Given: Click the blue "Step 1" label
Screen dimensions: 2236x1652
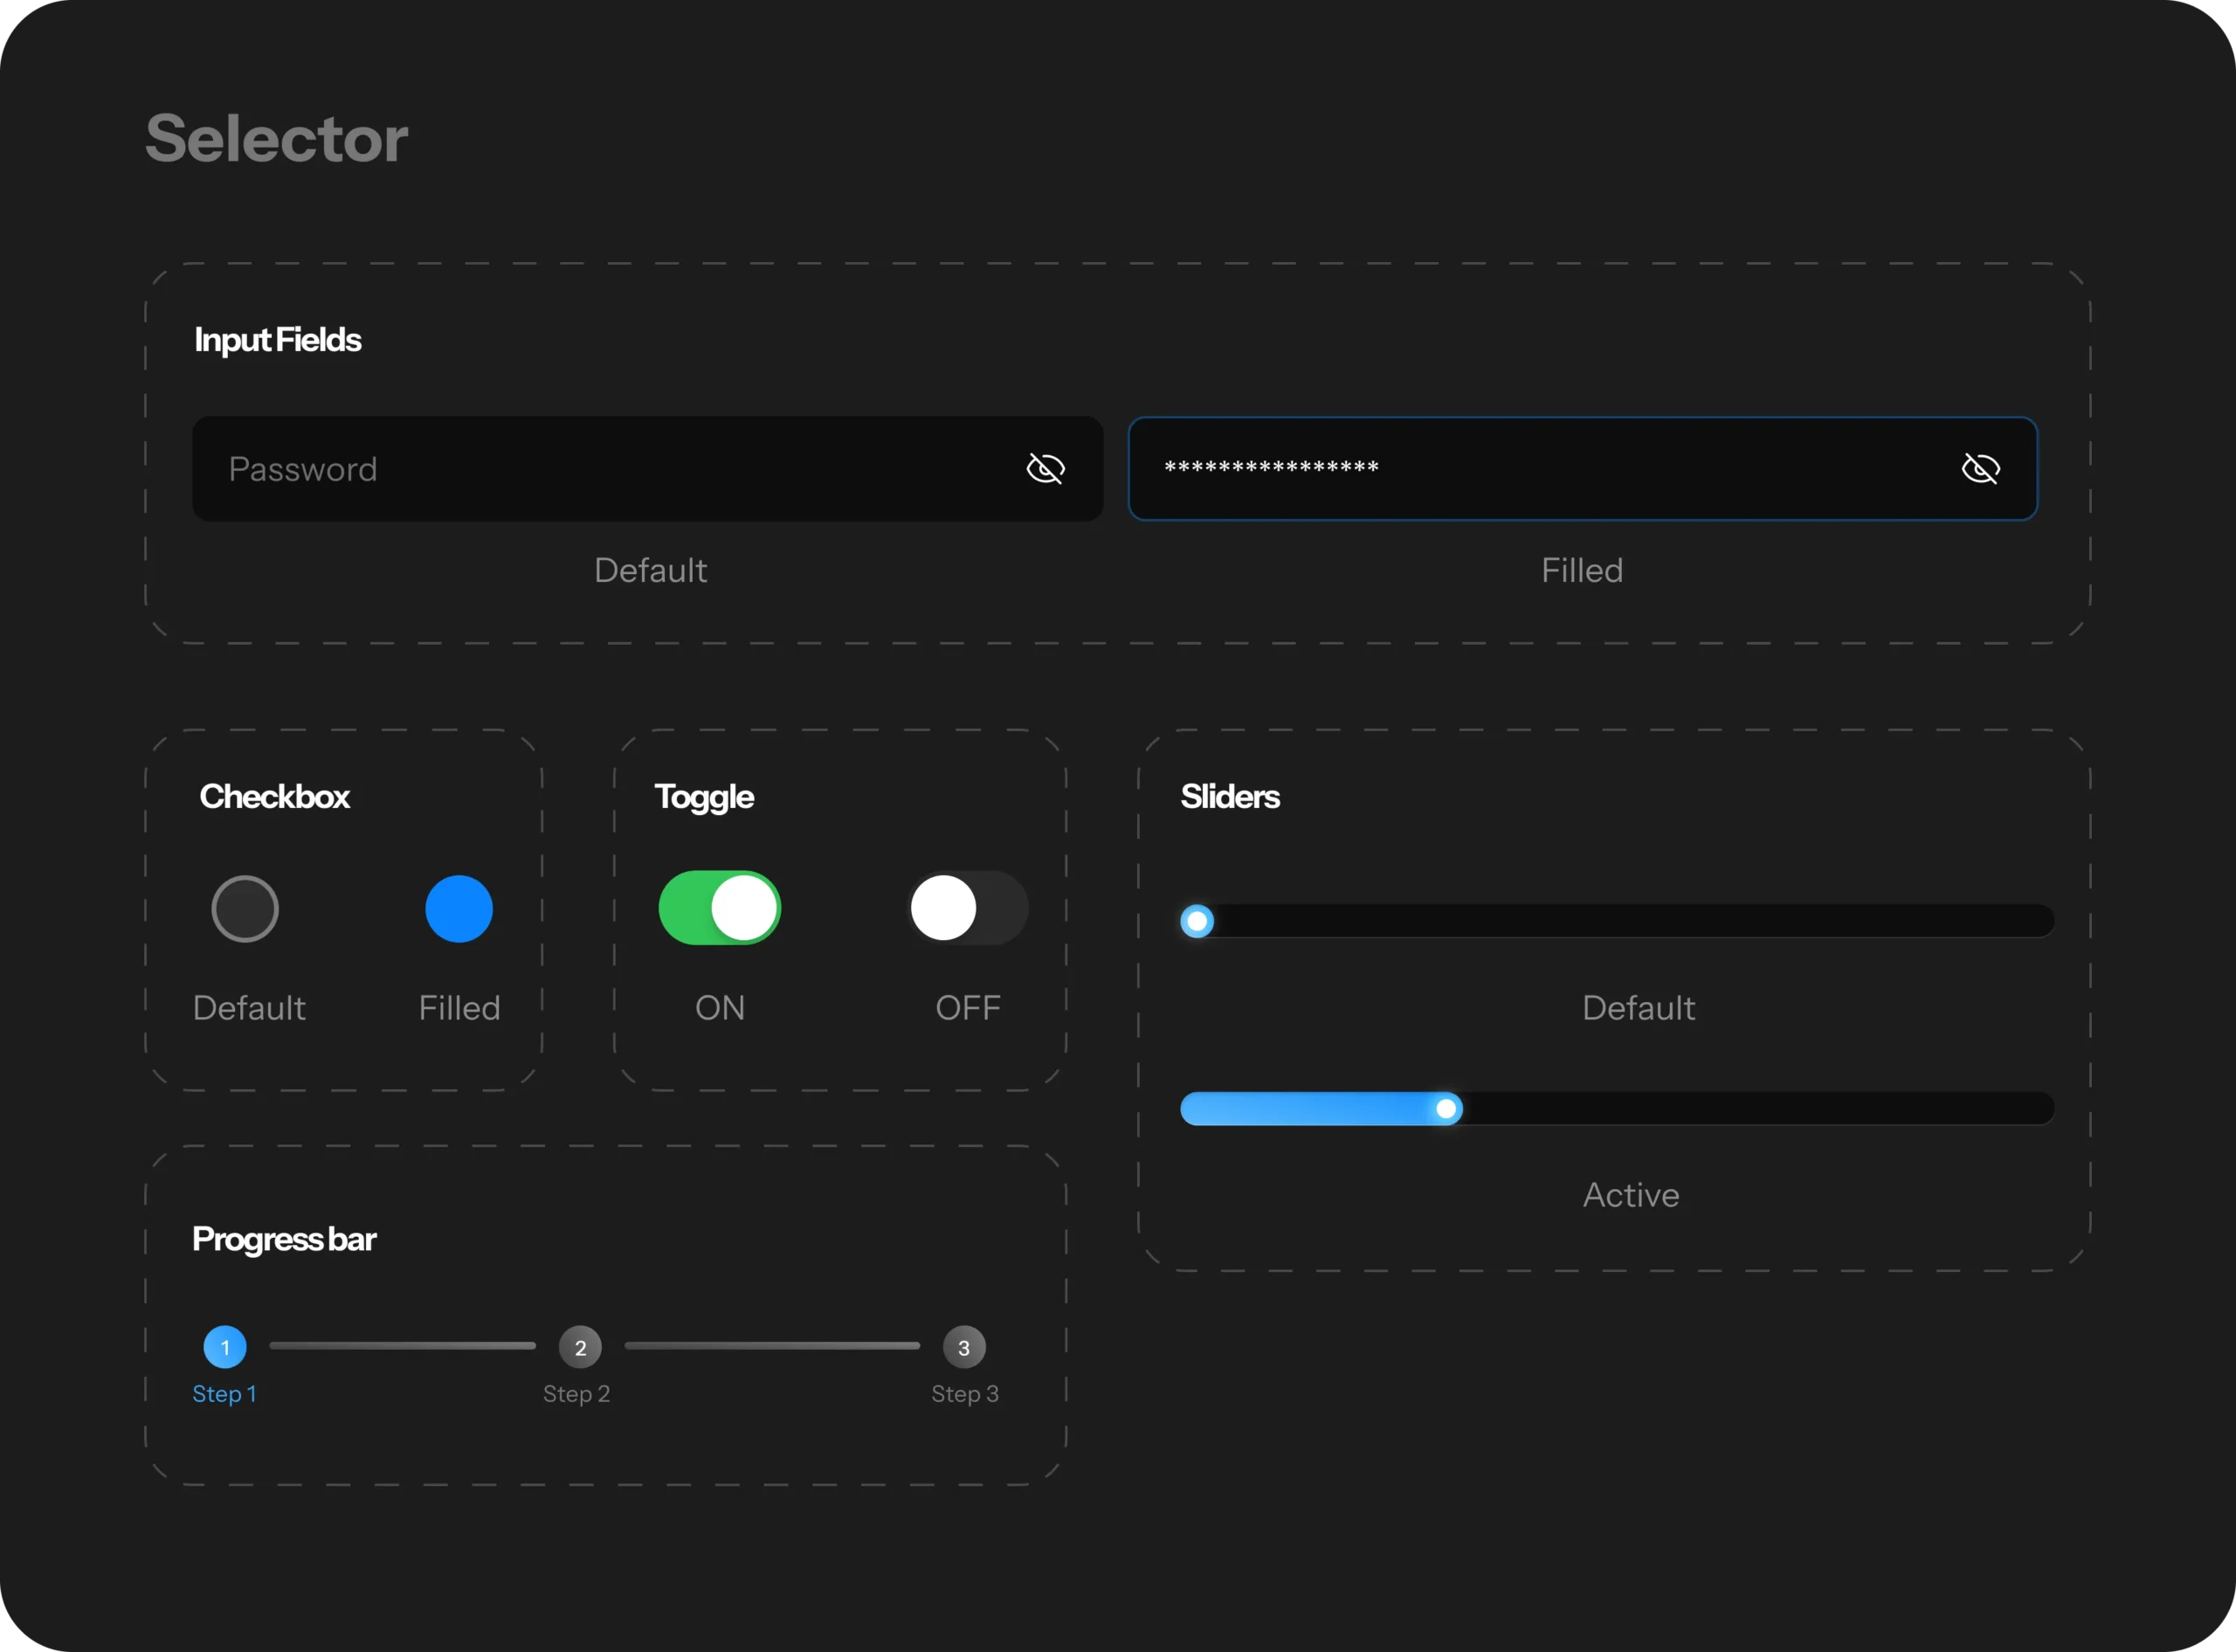Looking at the screenshot, I should (x=224, y=1394).
